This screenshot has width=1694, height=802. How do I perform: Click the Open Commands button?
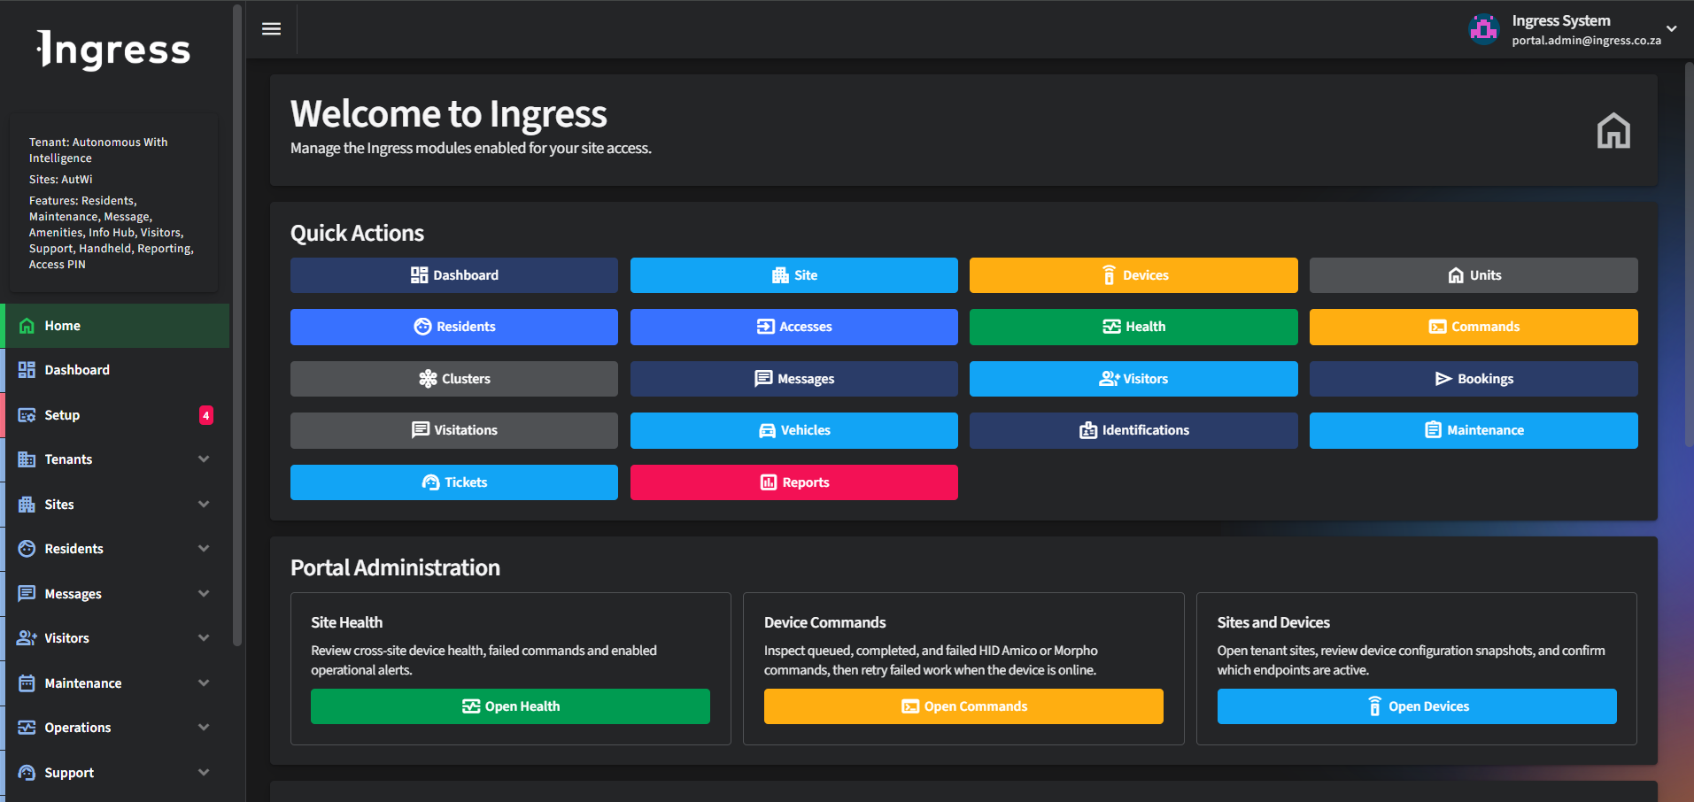click(963, 706)
